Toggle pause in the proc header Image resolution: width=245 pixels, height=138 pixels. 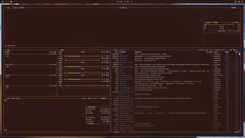(201, 50)
